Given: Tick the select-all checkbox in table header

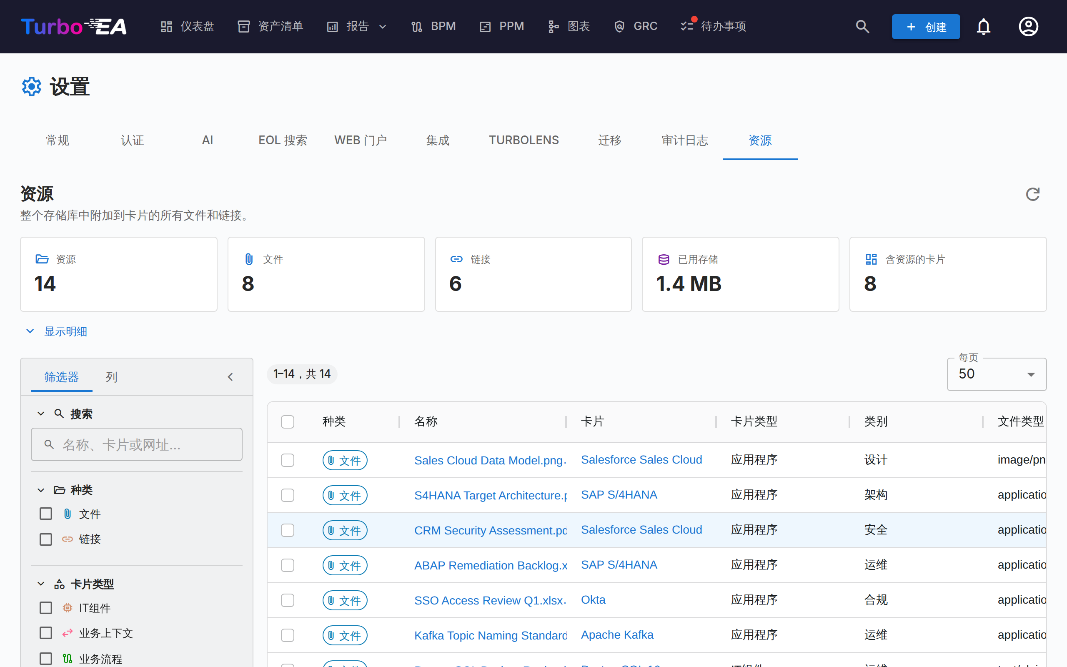Looking at the screenshot, I should (288, 422).
